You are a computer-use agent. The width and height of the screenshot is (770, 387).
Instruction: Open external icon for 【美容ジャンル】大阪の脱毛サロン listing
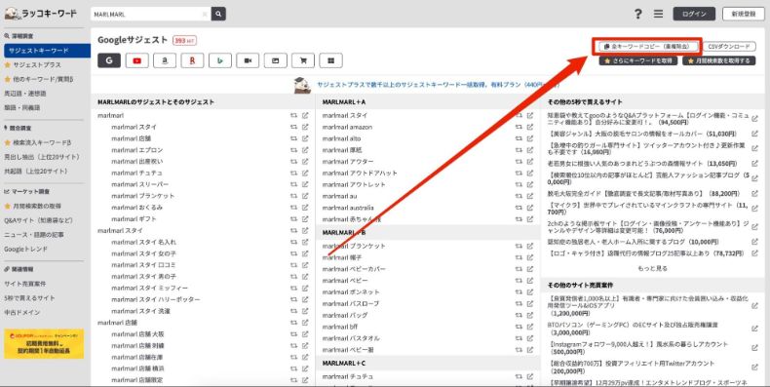(x=754, y=134)
